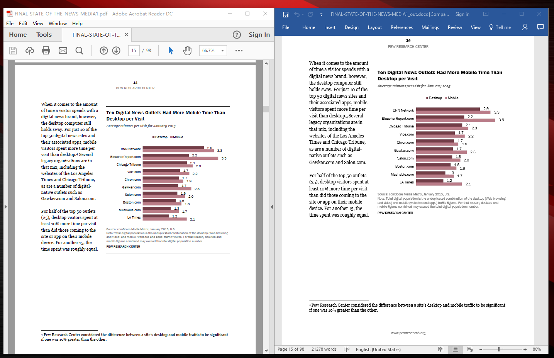Open the Acrobat Window menu
554x358 pixels.
pyautogui.click(x=58, y=24)
